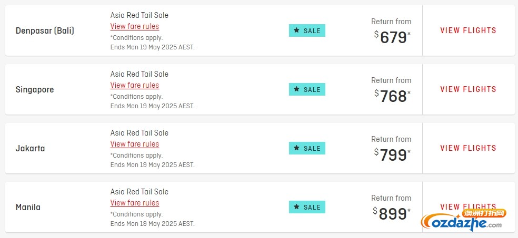Click the SALE star badge for Jakarta
The width and height of the screenshot is (518, 238).
point(307,148)
